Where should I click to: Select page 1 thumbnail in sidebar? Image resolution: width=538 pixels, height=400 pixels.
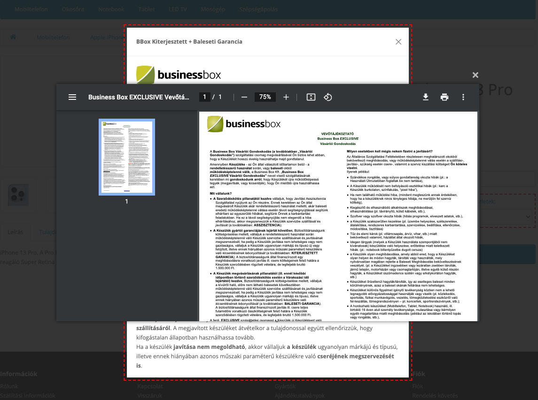click(126, 157)
